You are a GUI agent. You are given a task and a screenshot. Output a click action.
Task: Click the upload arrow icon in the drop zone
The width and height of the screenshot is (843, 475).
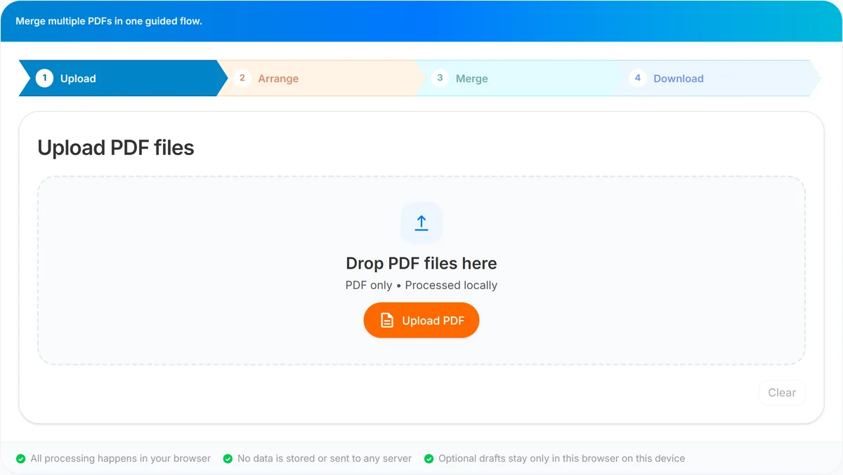421,223
